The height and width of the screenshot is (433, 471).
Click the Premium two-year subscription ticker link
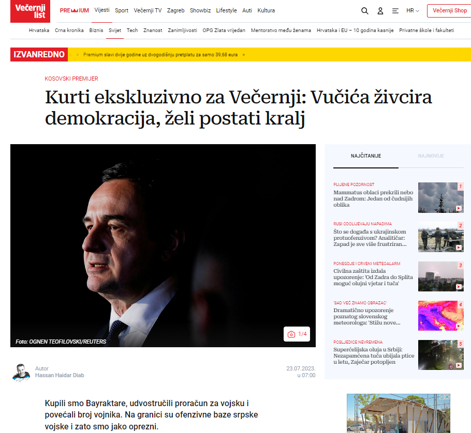pos(160,55)
